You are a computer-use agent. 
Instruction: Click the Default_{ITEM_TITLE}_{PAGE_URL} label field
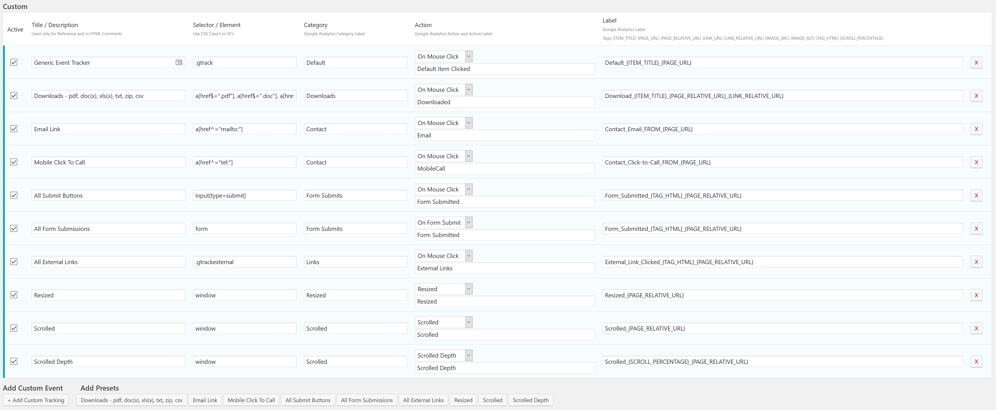[x=782, y=63]
